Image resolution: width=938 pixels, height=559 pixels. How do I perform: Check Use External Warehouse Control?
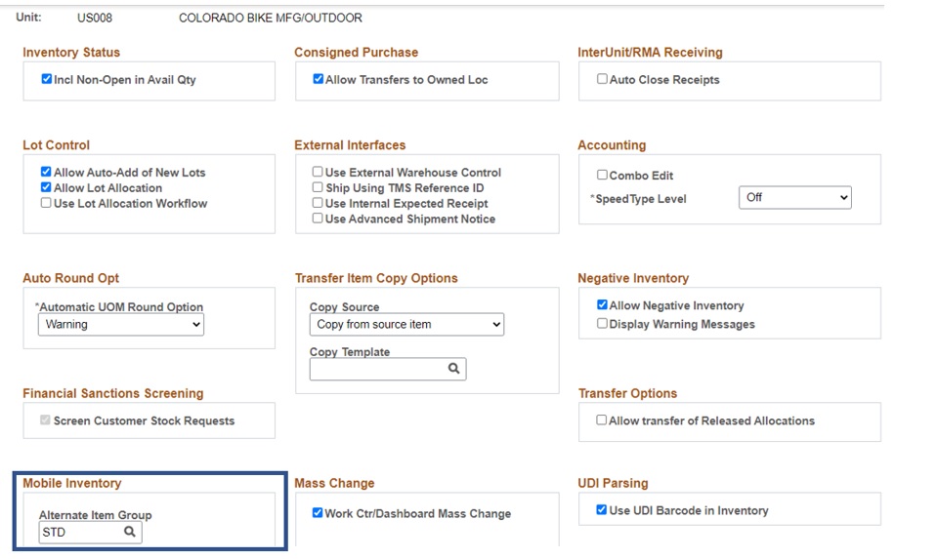click(318, 173)
